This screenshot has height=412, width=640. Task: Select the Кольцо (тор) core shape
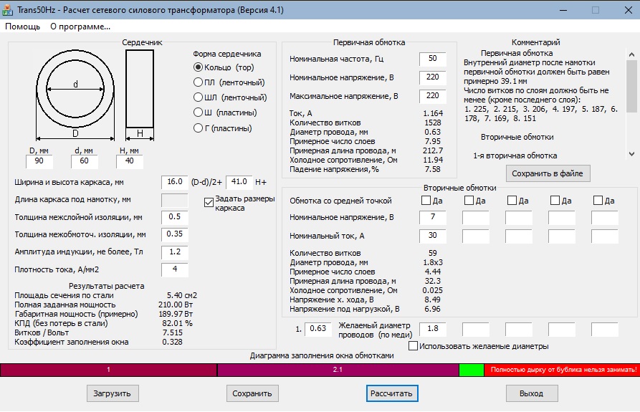click(x=199, y=67)
